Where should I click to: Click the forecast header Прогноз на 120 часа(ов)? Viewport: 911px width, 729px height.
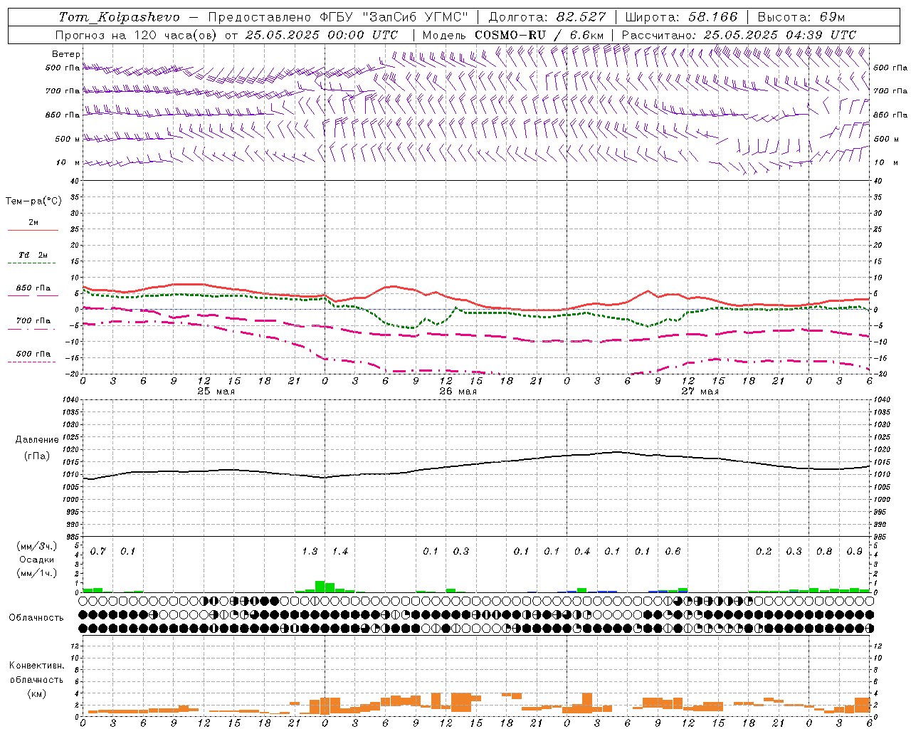click(135, 35)
